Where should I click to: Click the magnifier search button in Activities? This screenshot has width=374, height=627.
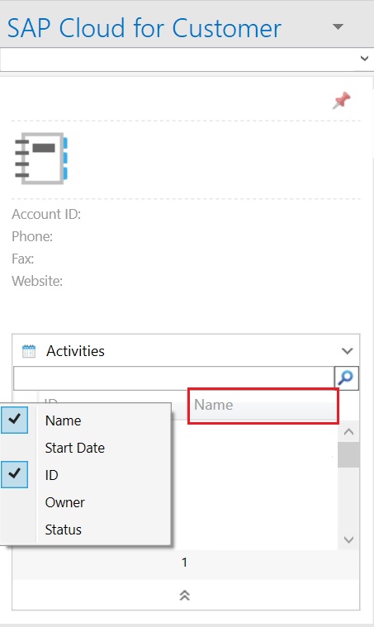(346, 378)
